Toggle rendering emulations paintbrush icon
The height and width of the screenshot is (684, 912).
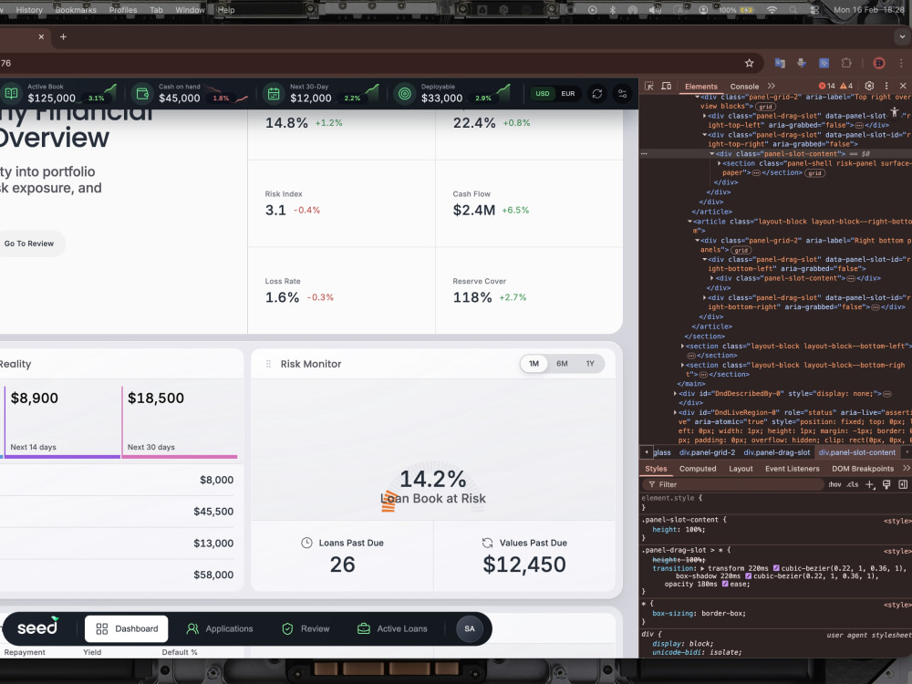(x=886, y=484)
